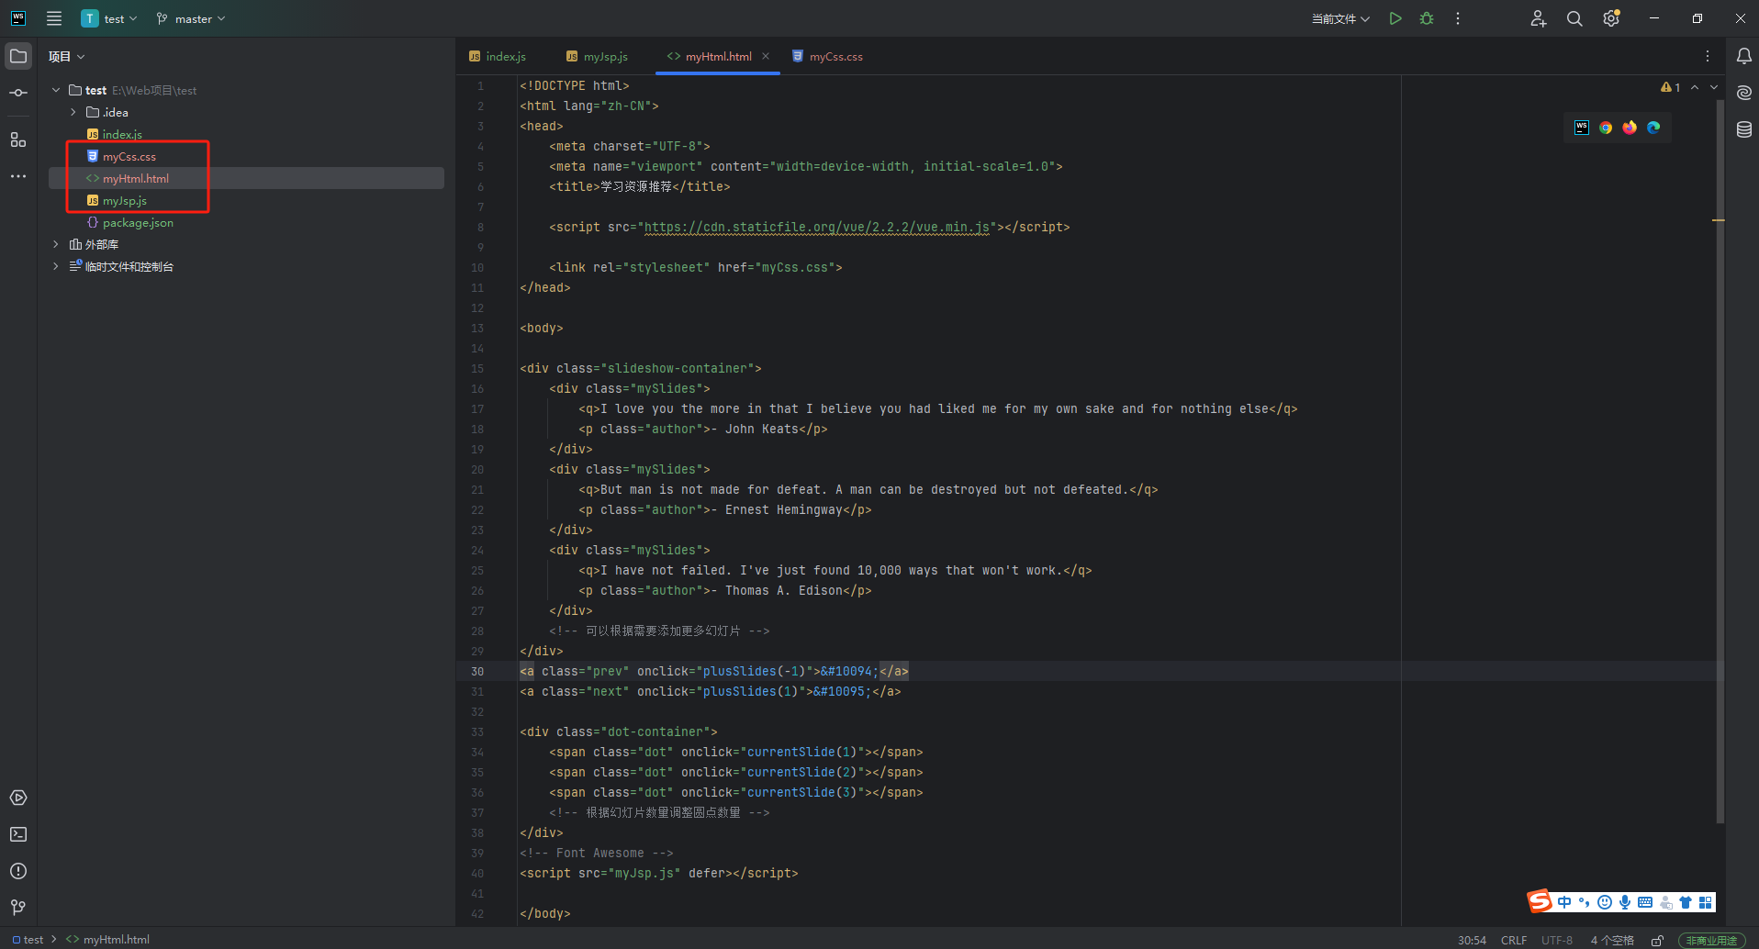Open the Services tool window
1759x949 pixels.
(x=18, y=798)
